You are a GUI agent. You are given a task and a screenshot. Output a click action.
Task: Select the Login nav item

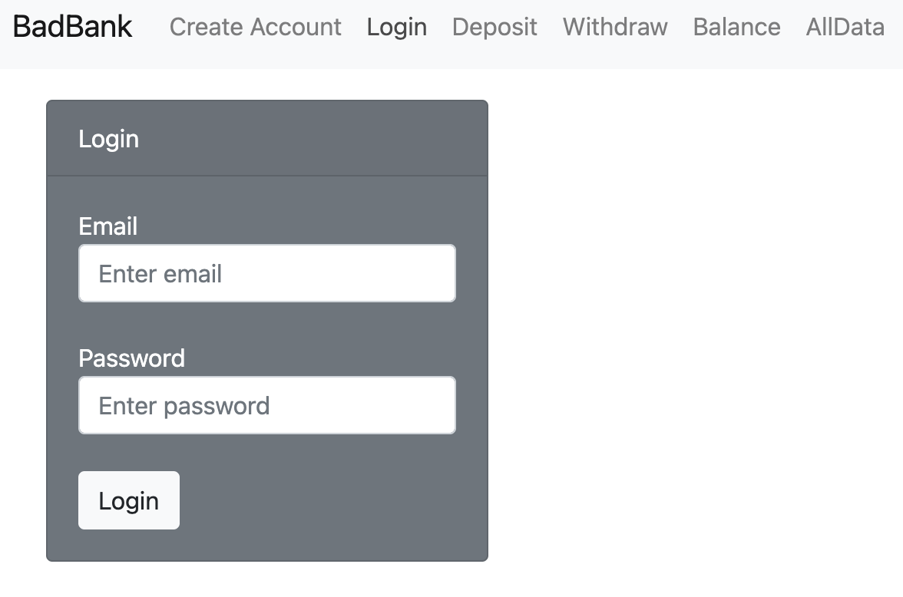point(397,27)
